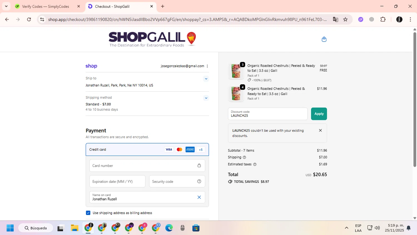
Task: Click the -100% discount tag icon
Action: (249, 80)
